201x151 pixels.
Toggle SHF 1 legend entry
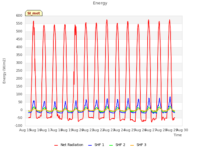(96, 145)
